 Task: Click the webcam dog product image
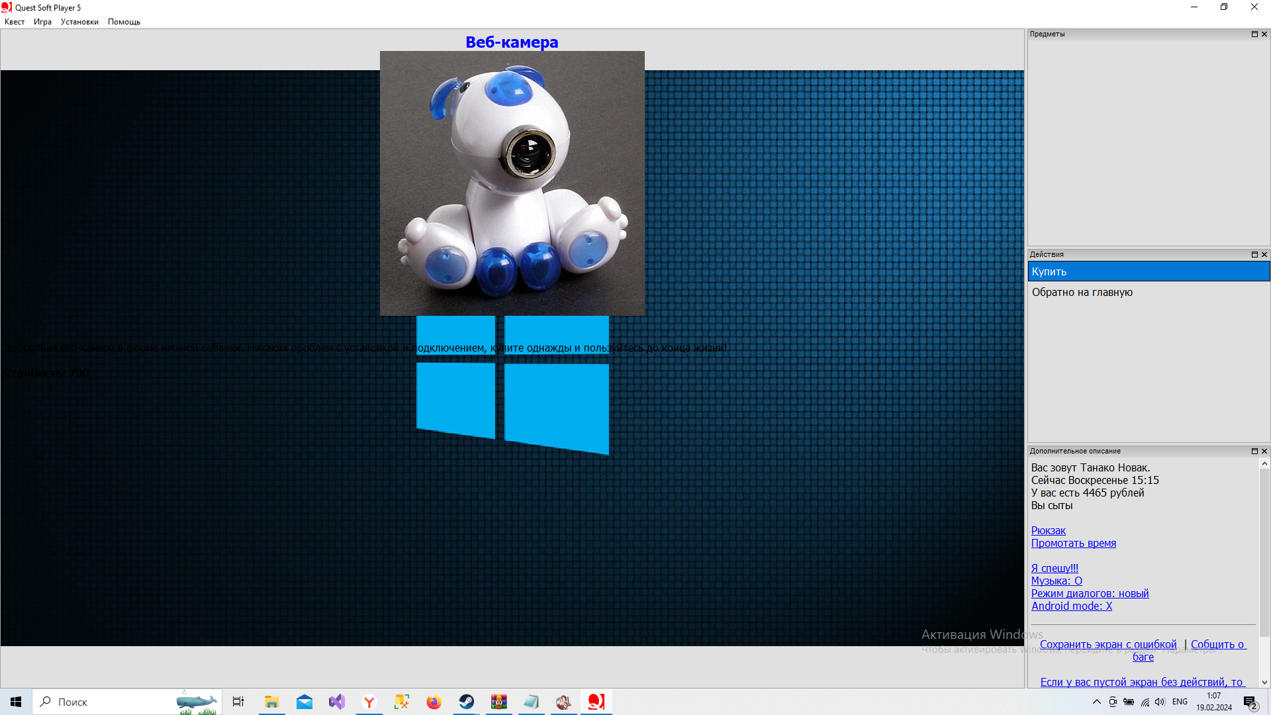(x=512, y=183)
